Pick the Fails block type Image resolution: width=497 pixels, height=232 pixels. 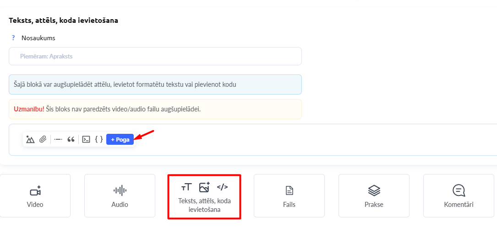(x=289, y=195)
